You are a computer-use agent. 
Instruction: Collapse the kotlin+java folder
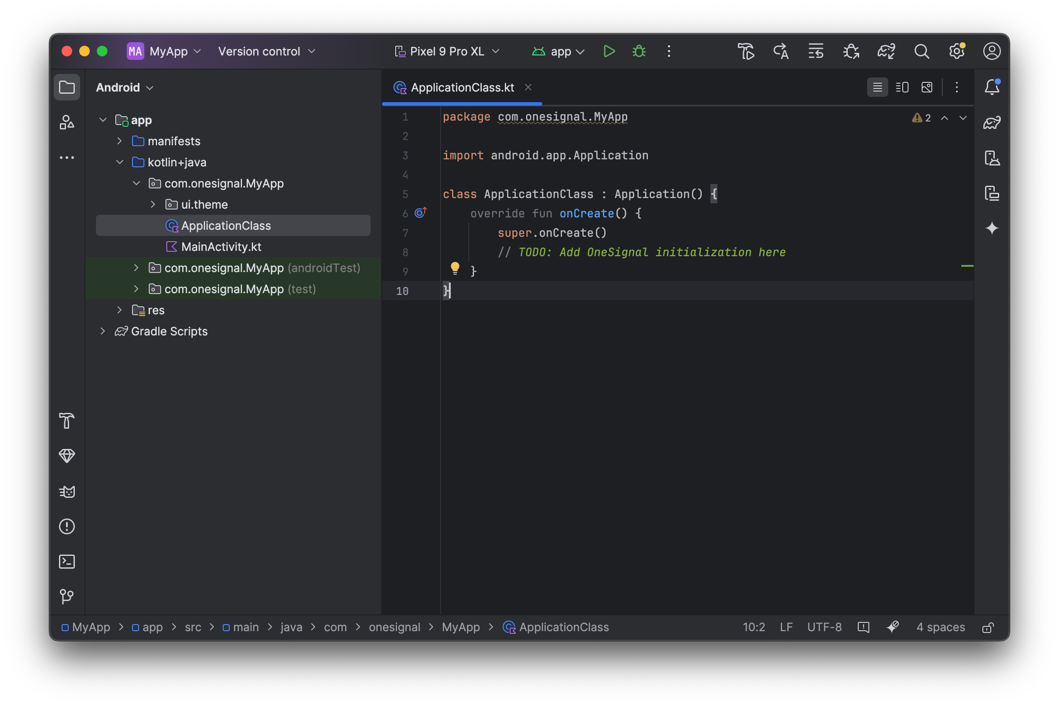(x=120, y=162)
